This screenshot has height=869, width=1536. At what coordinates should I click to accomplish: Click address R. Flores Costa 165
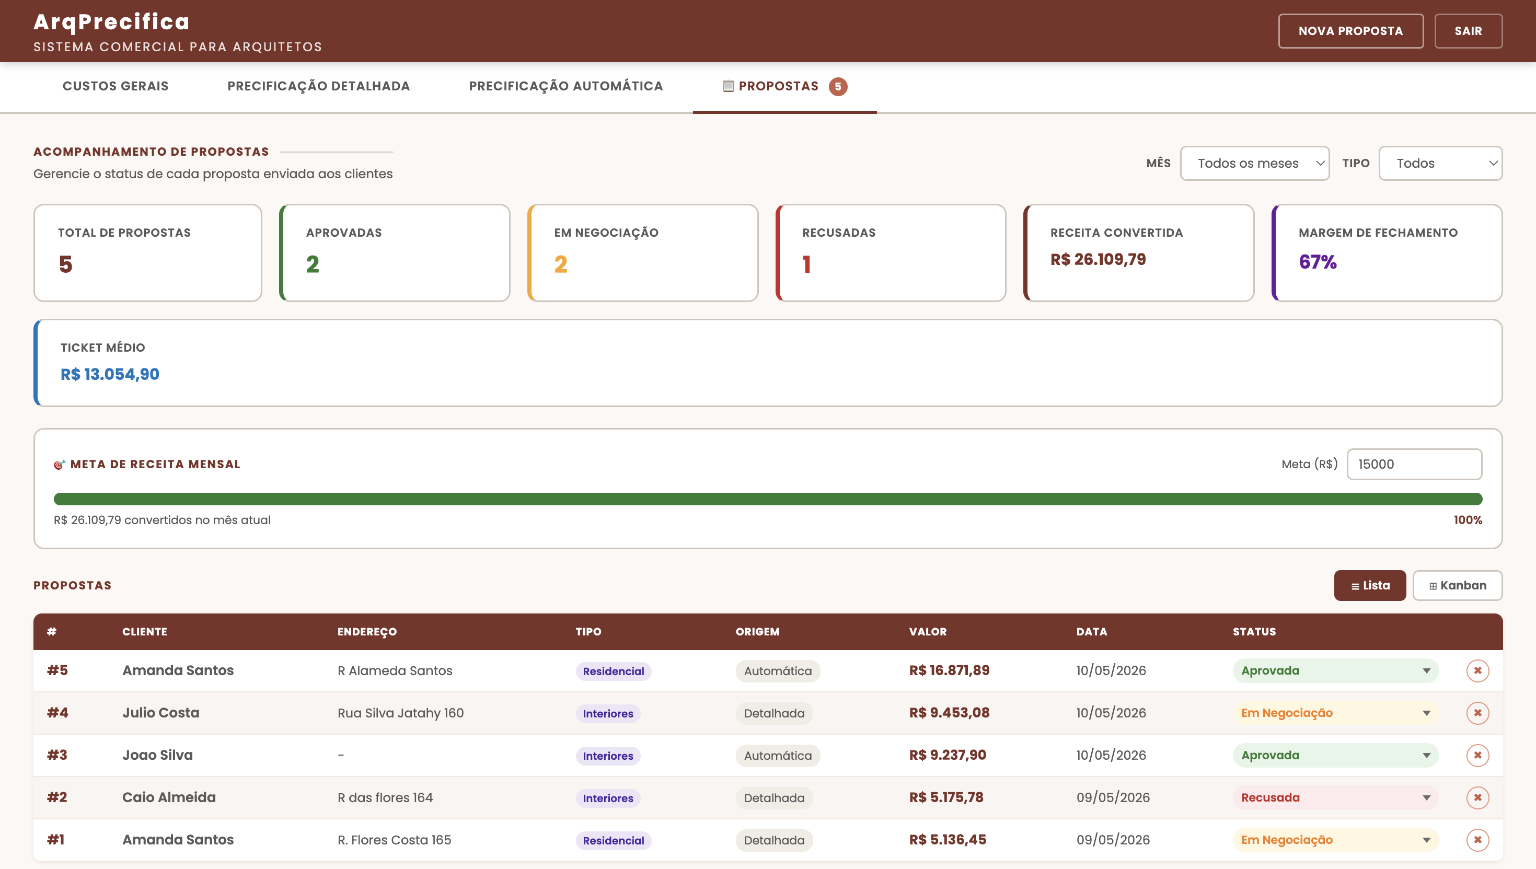[x=394, y=840]
